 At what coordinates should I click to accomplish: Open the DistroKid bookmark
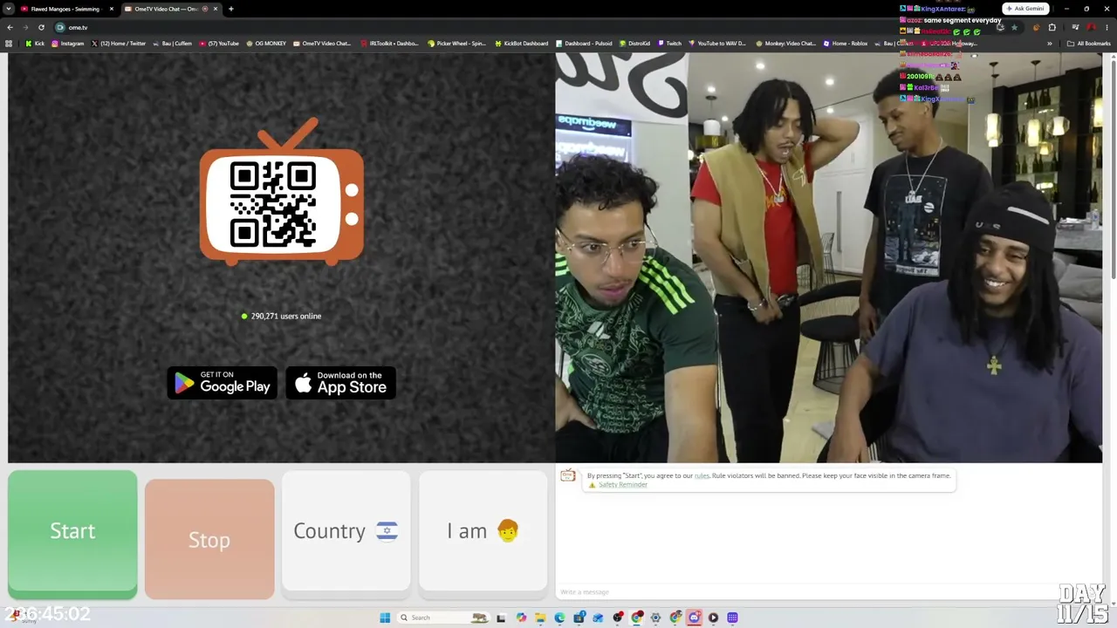click(x=634, y=44)
